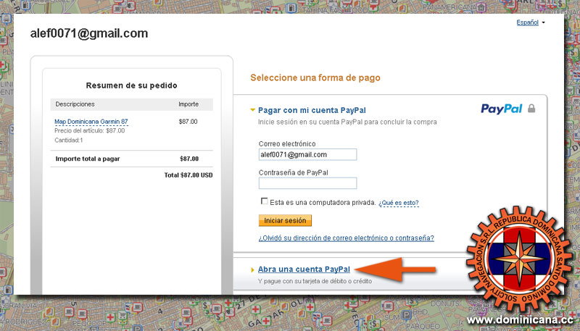Click the alef0071@gmail.com page heading

pyautogui.click(x=89, y=33)
